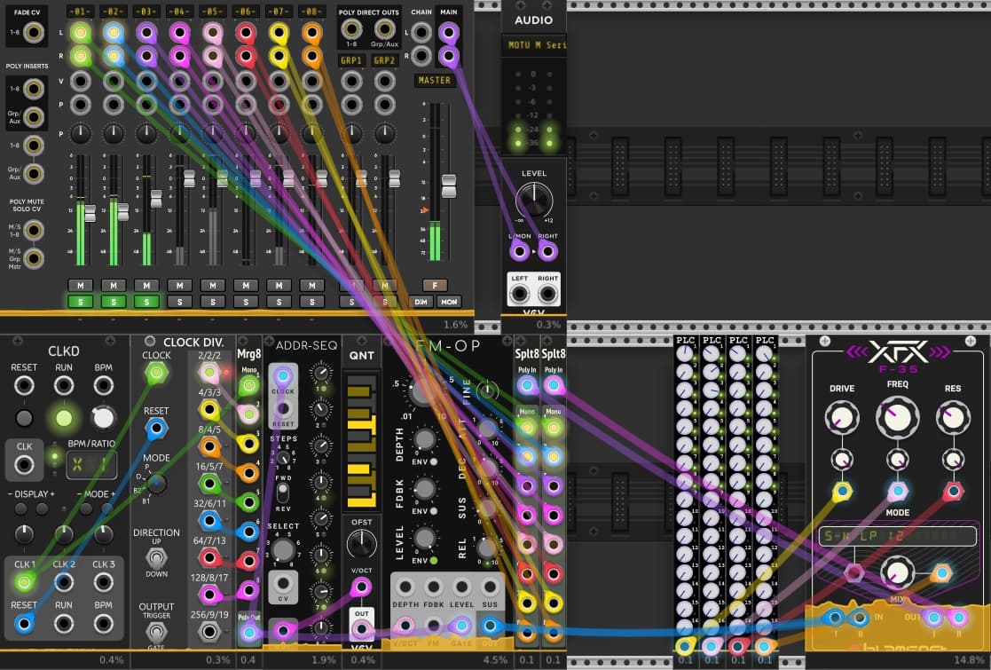Toggle solo on mixer channel 01

tap(80, 302)
